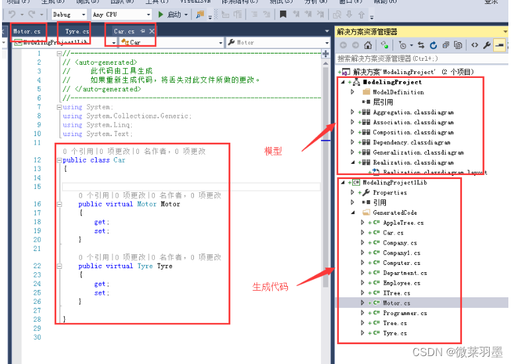Expand the ModelDefinition folder node
The width and height of the screenshot is (513, 364).
point(352,92)
